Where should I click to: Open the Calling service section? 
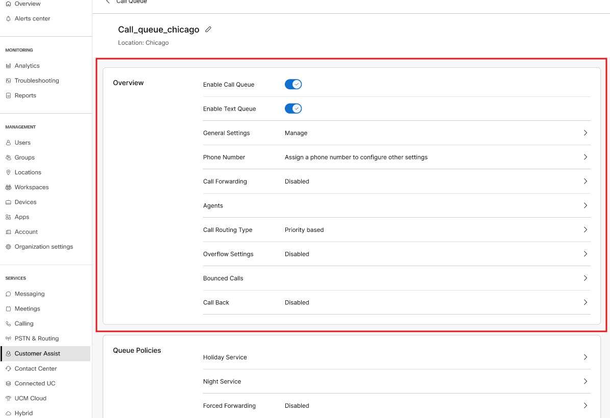pos(22,323)
